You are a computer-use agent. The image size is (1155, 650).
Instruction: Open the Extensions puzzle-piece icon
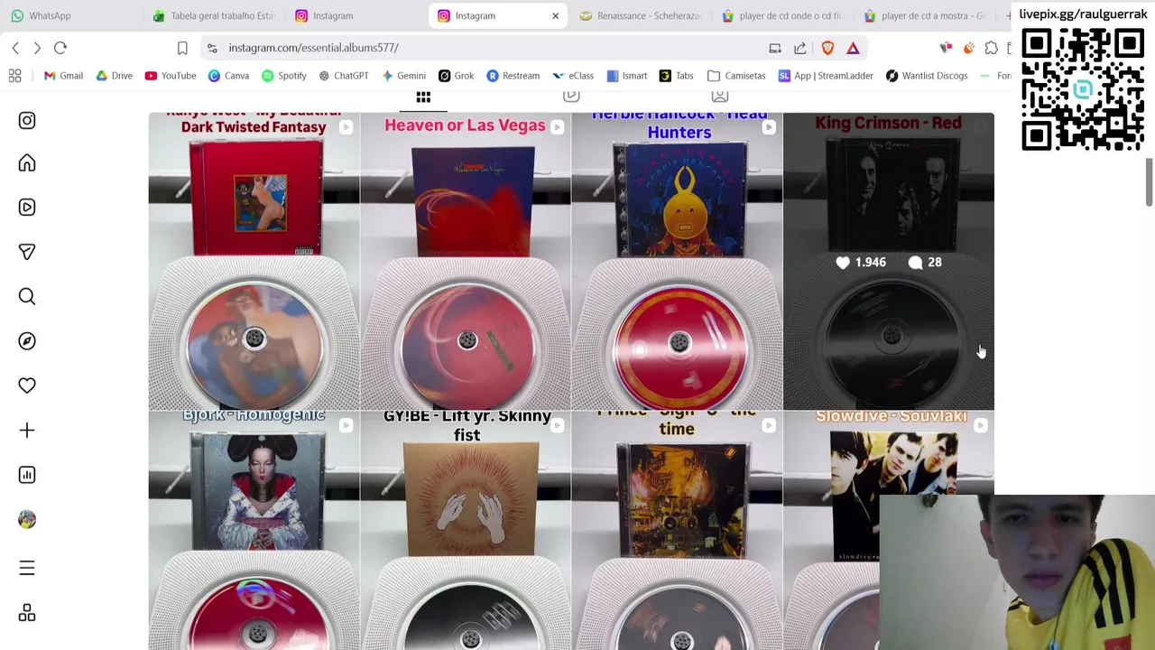click(991, 48)
